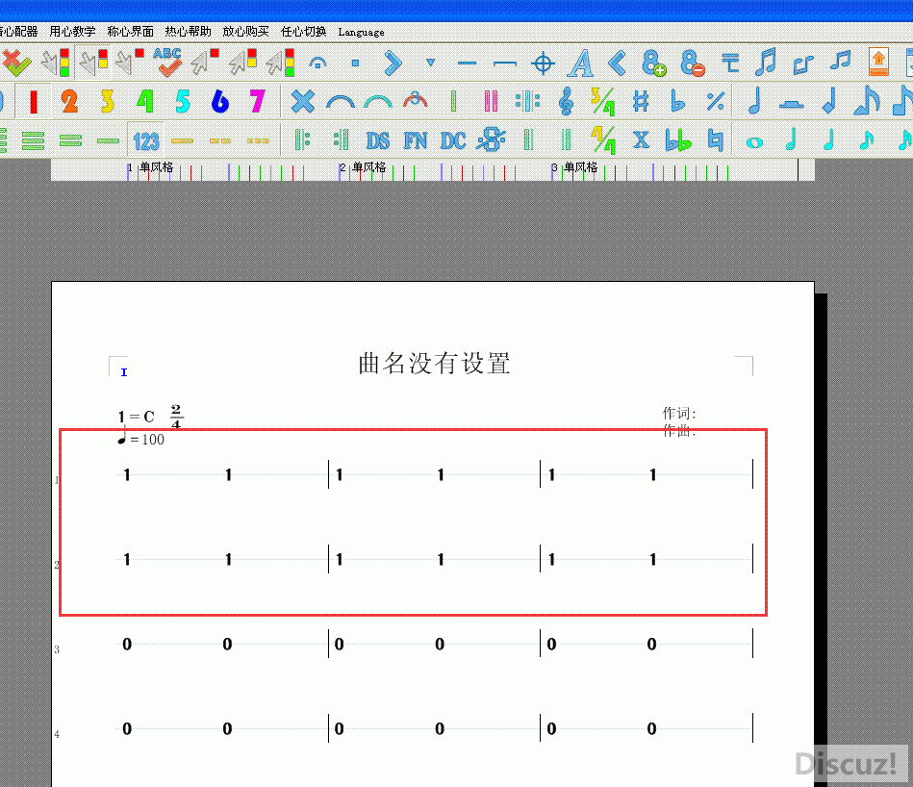Toggle the 123 numbered notation mode
This screenshot has height=787, width=913.
click(x=145, y=140)
